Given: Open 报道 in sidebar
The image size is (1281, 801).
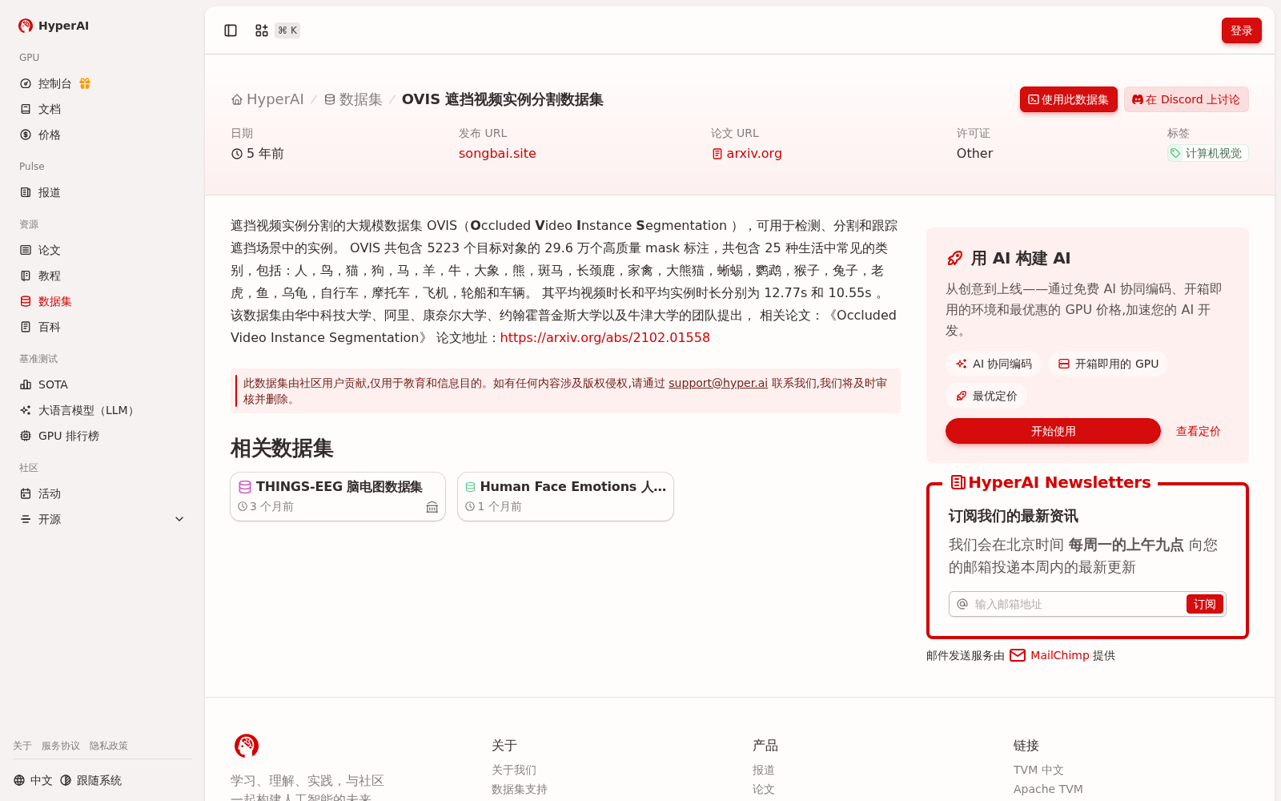Looking at the screenshot, I should click(x=50, y=192).
